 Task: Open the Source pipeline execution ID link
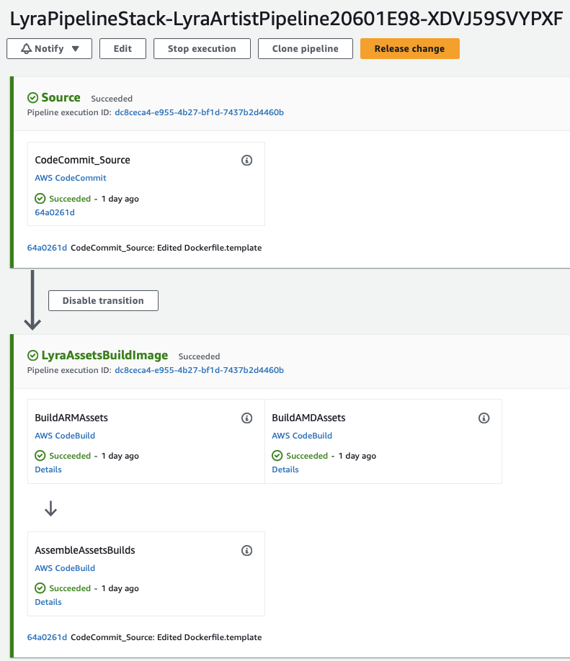click(x=199, y=112)
